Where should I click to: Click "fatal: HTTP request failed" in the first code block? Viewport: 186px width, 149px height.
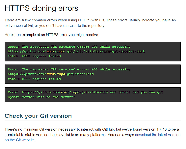tap(34, 56)
